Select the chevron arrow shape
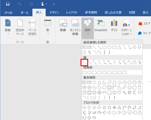 [x=120, y=112]
